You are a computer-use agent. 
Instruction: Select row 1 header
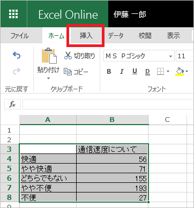10,130
